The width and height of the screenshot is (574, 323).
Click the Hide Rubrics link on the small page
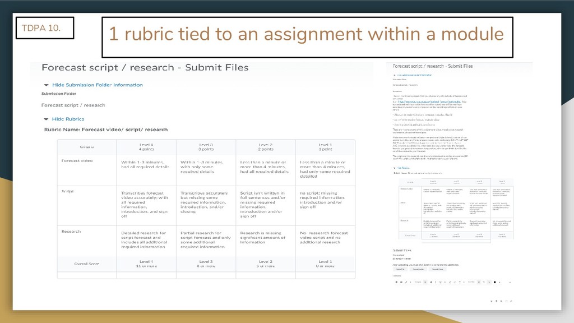pyautogui.click(x=403, y=168)
